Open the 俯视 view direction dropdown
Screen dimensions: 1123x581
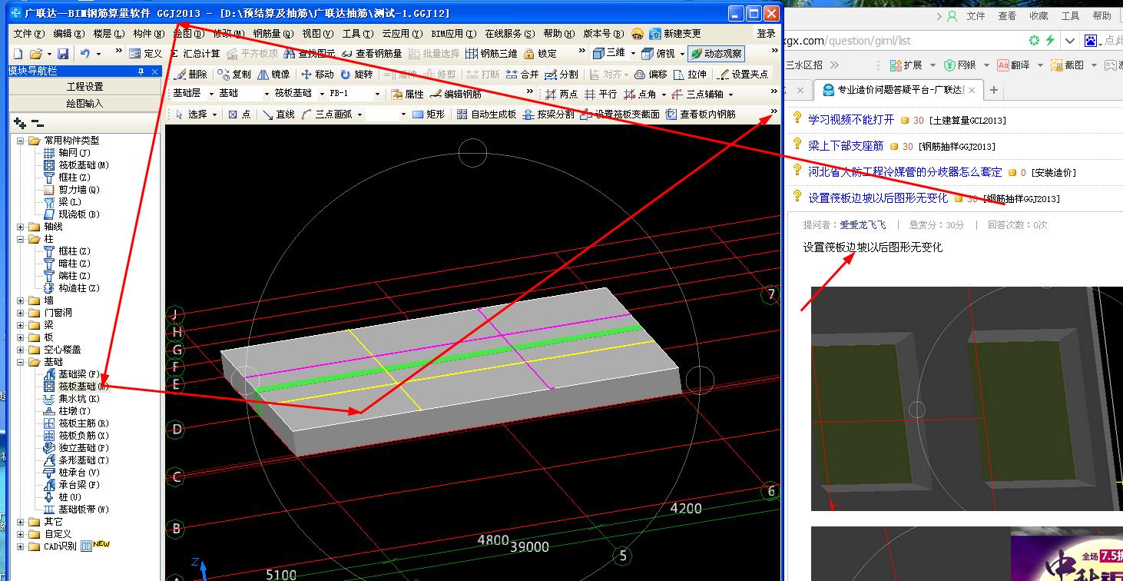point(681,54)
